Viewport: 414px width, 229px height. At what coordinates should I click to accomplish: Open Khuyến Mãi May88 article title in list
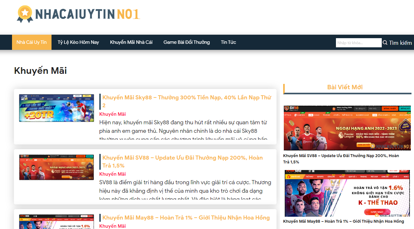tap(186, 218)
